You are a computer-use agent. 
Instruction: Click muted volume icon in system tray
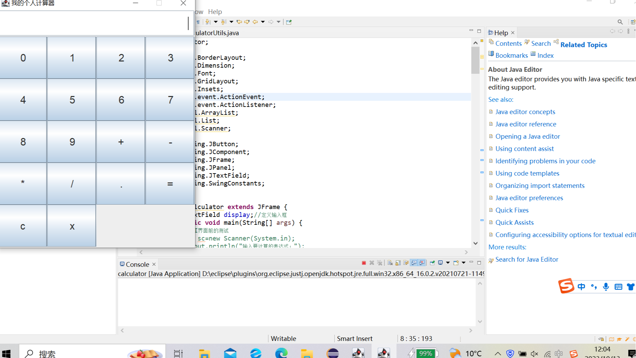pyautogui.click(x=535, y=354)
